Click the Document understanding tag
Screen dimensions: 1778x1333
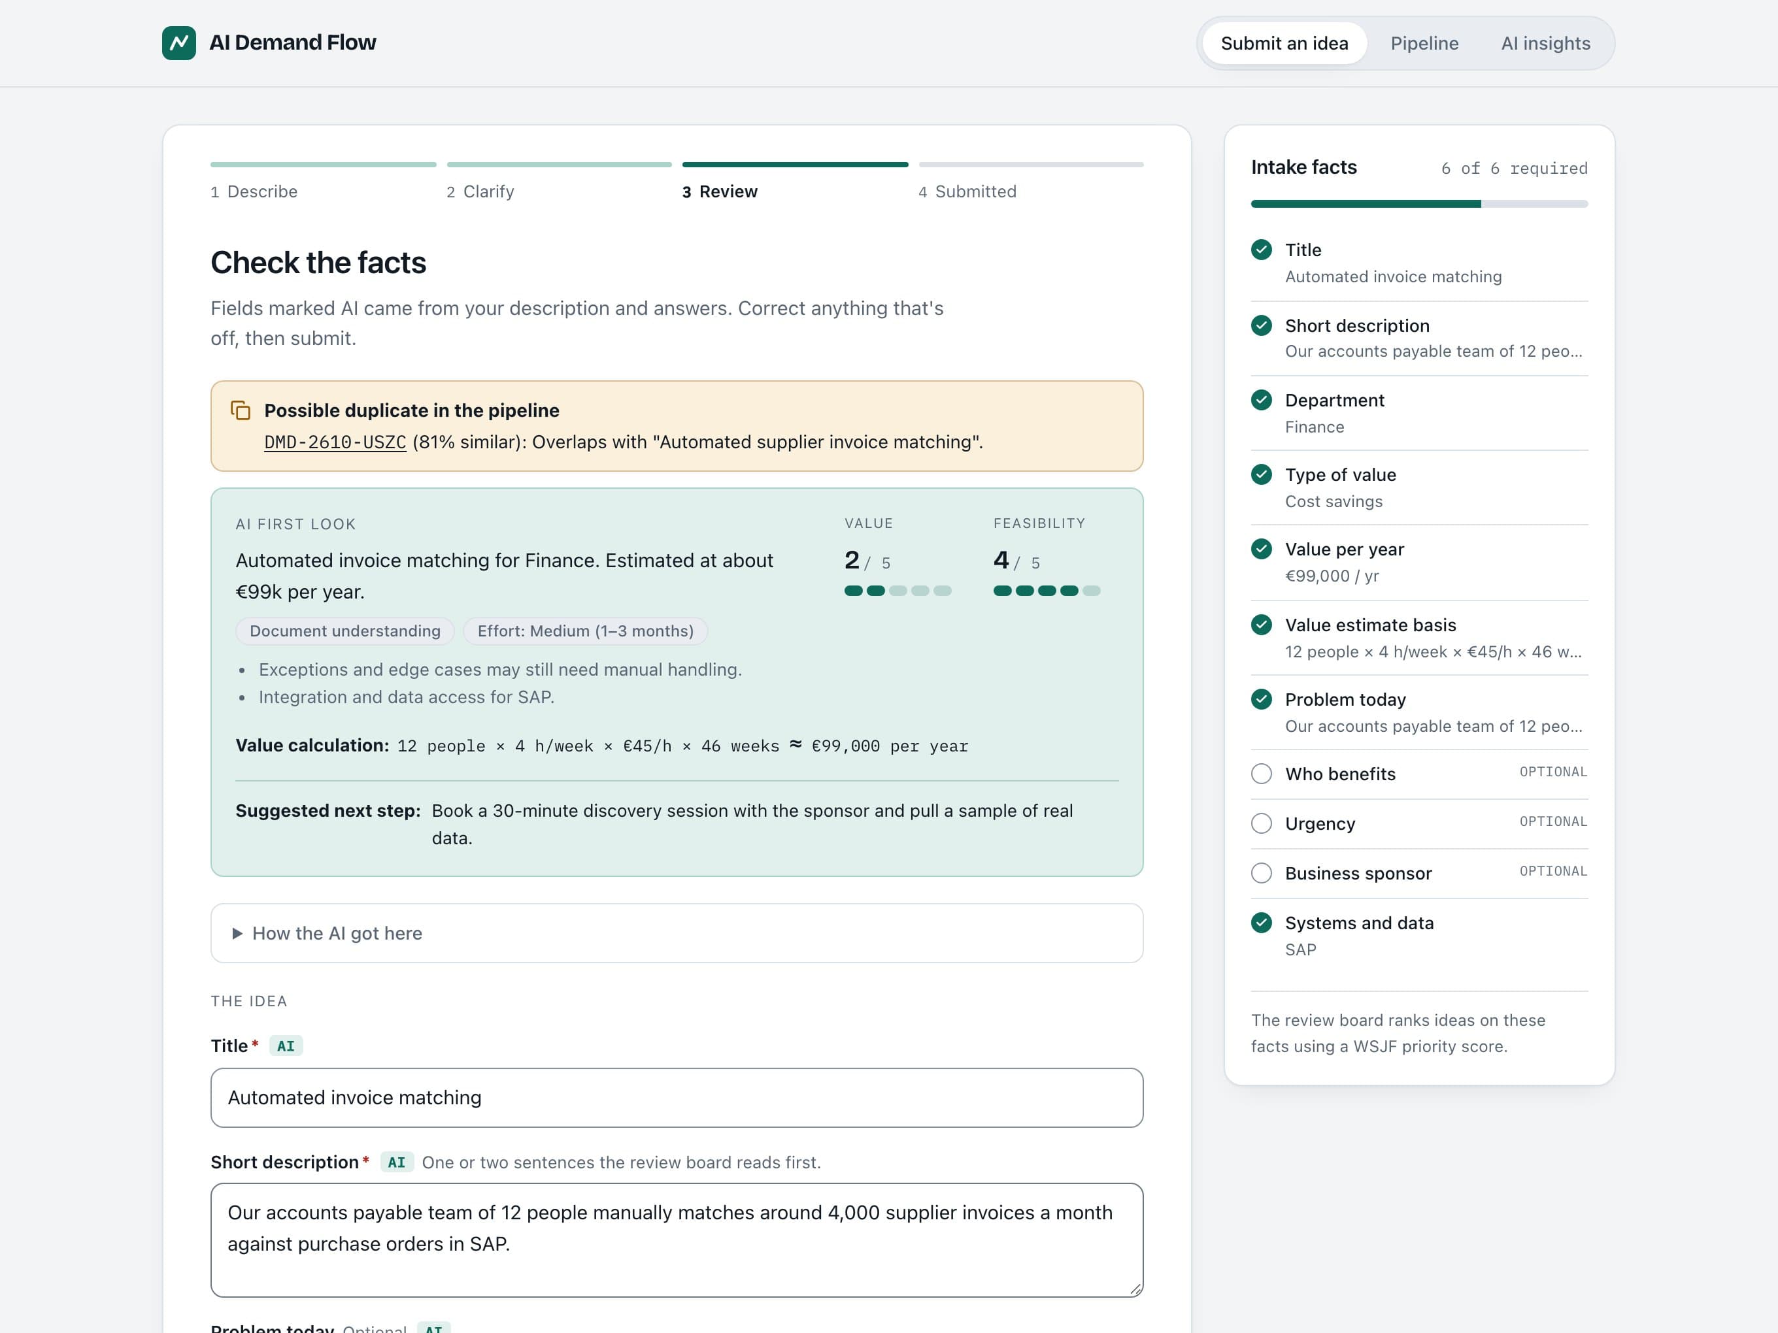345,632
